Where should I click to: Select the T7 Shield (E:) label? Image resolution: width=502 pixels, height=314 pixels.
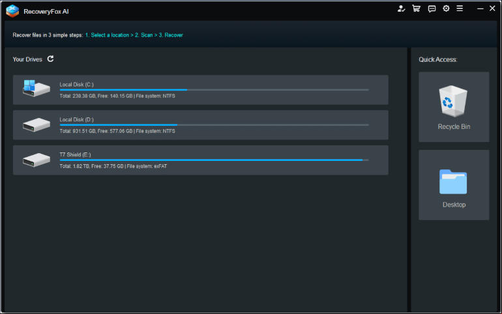[x=75, y=155]
